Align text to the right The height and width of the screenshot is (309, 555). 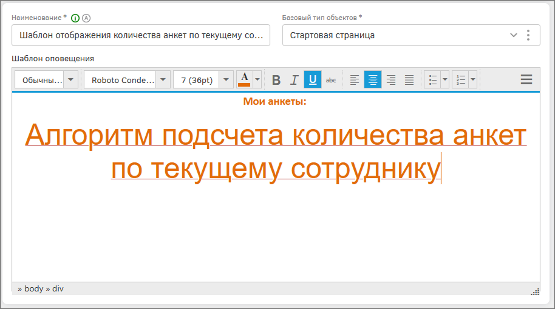[391, 80]
